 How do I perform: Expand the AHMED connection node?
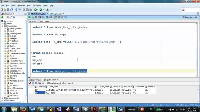2,24
